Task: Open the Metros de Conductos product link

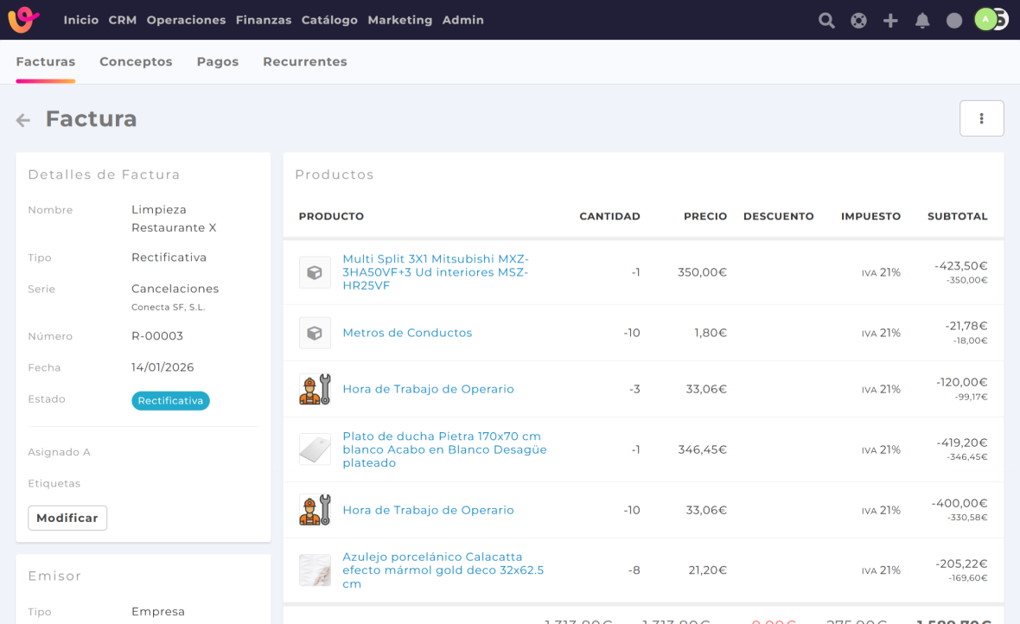Action: 407,333
